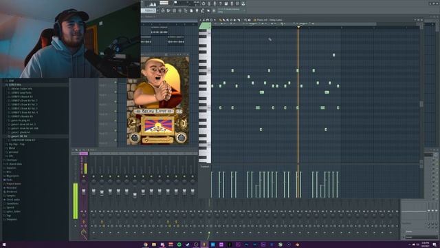Open the Pattern 1 selector dropdown
The height and width of the screenshot is (248, 440).
148,10
